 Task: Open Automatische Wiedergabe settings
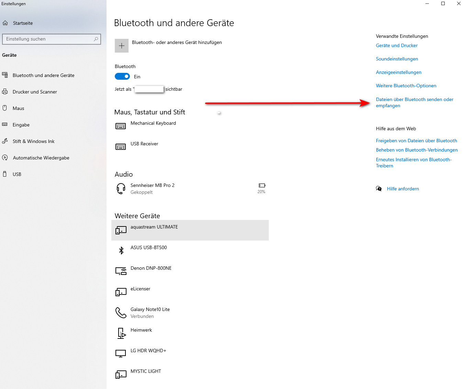click(41, 158)
